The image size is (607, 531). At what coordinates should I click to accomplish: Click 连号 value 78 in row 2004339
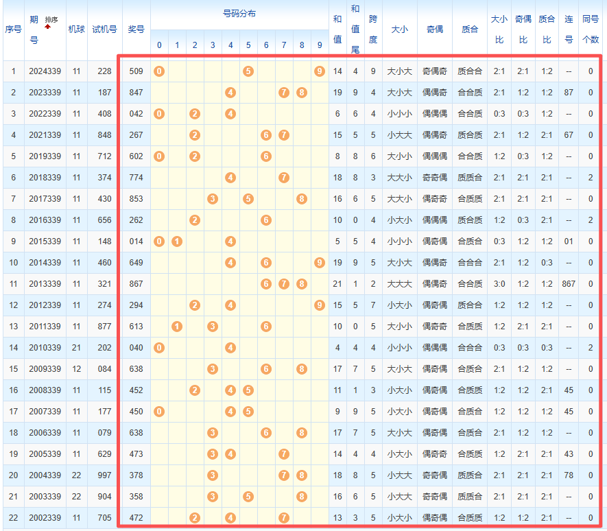click(569, 475)
